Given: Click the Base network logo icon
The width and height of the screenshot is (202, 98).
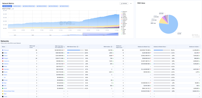Looking at the screenshot, I should tap(3, 83).
